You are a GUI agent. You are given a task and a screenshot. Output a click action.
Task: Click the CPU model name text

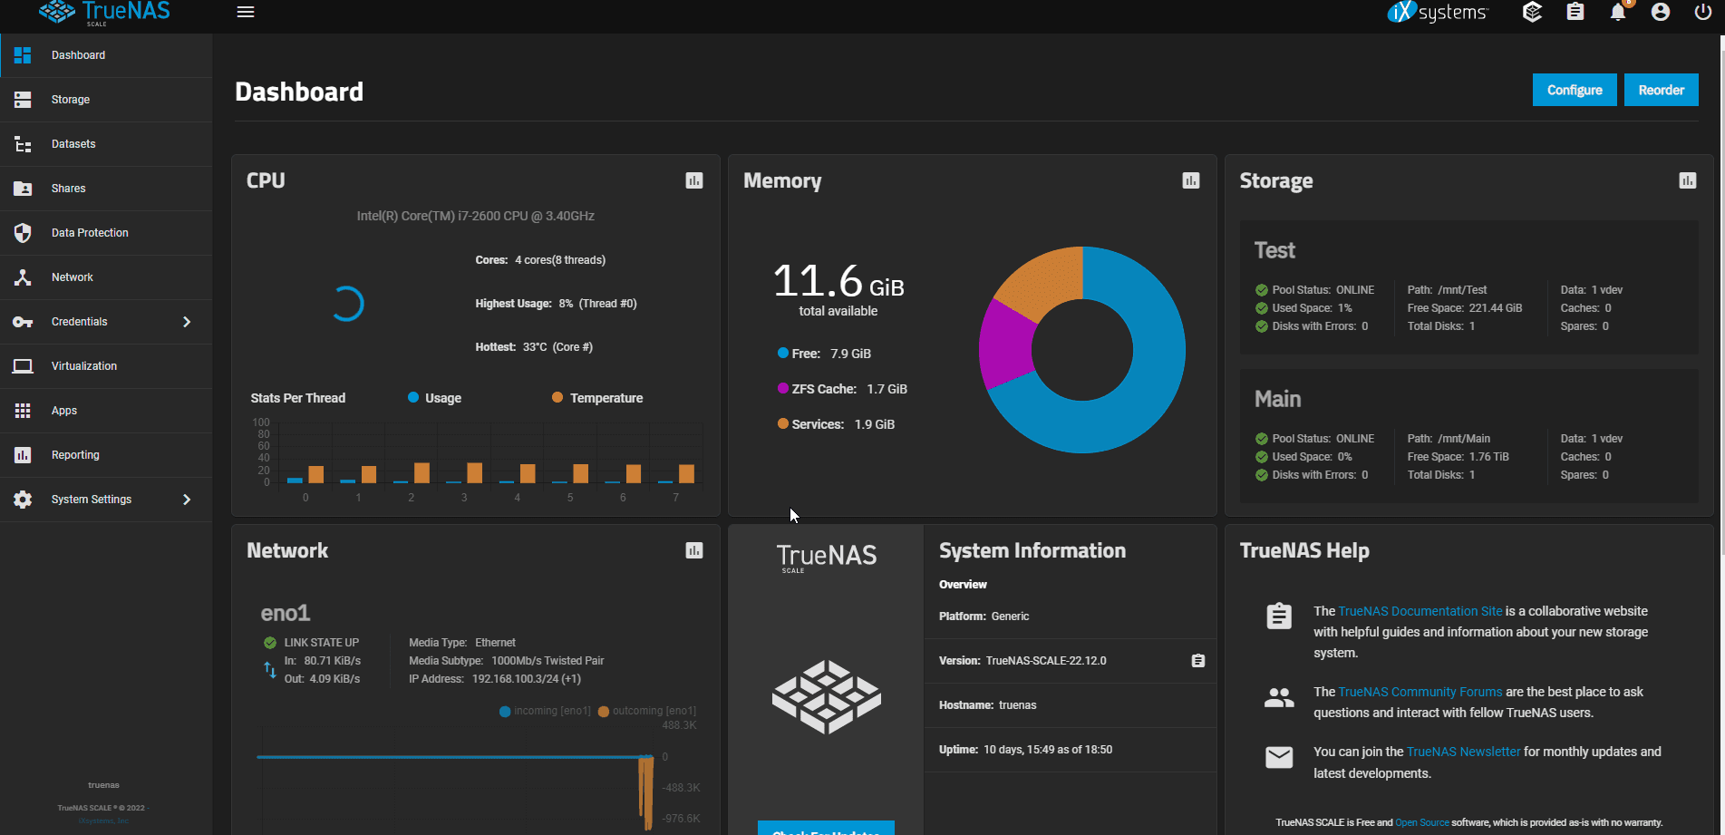pos(476,216)
